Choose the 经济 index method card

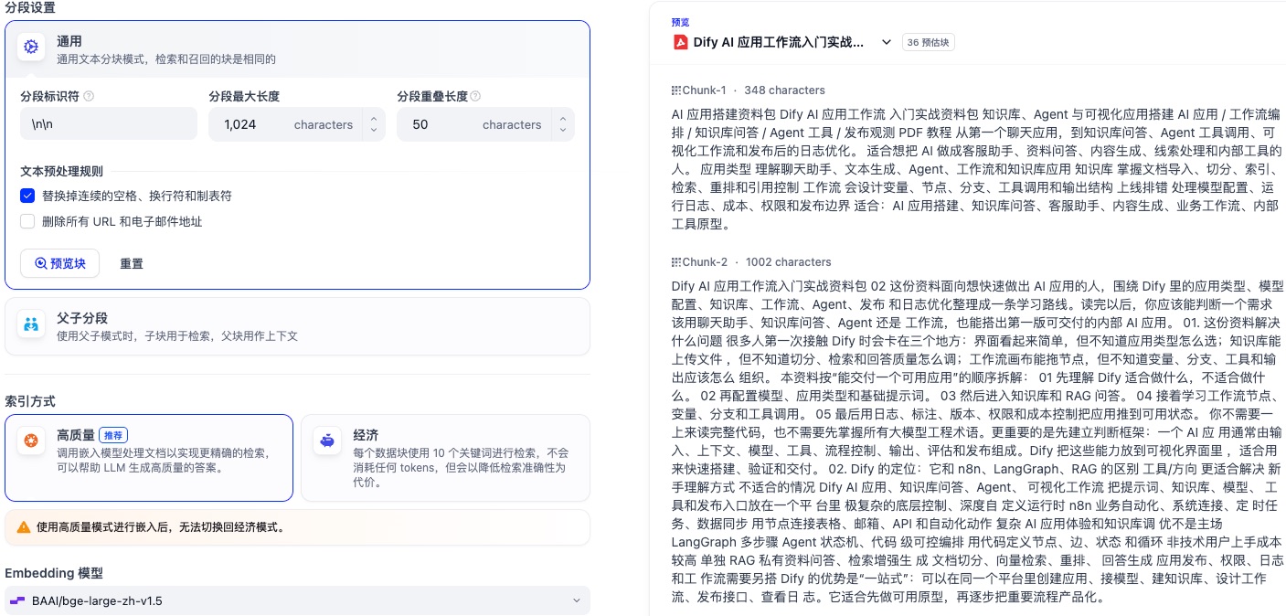[445, 458]
